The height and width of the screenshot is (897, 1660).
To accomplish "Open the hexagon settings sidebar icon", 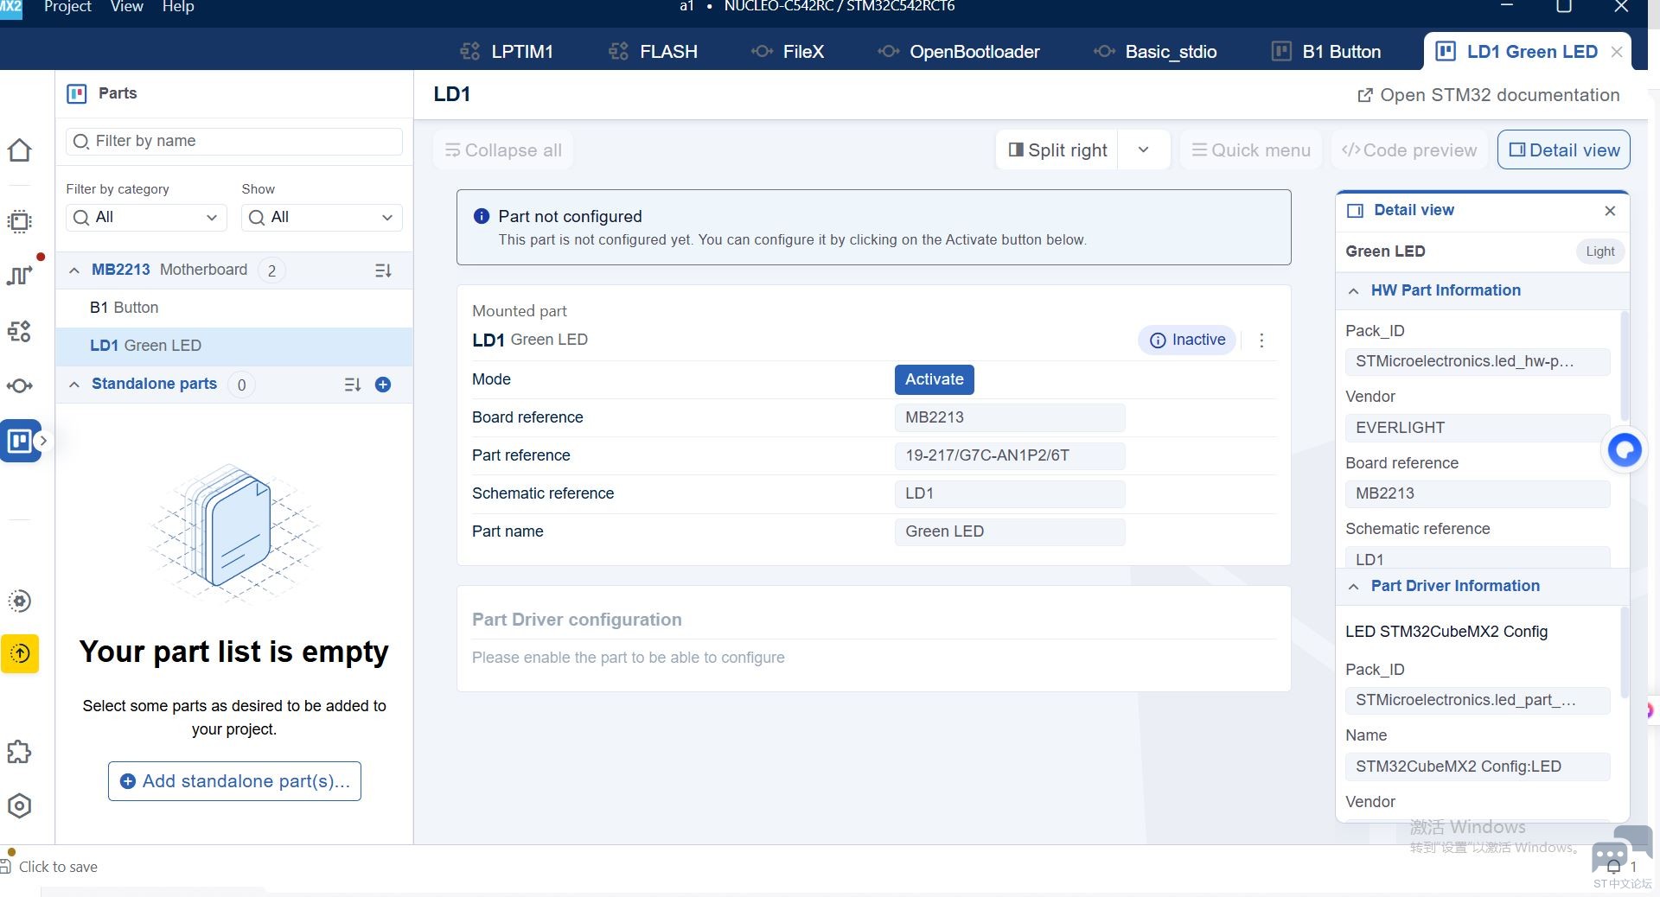I will click(x=19, y=805).
